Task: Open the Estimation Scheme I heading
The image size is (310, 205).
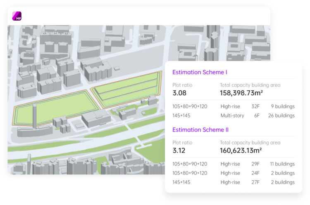Action: [x=200, y=72]
